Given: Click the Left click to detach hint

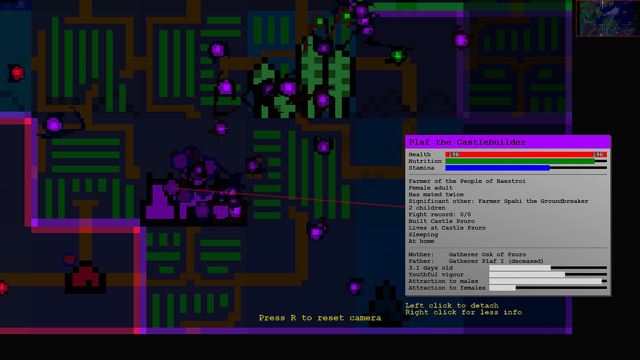Looking at the screenshot, I should [452, 306].
